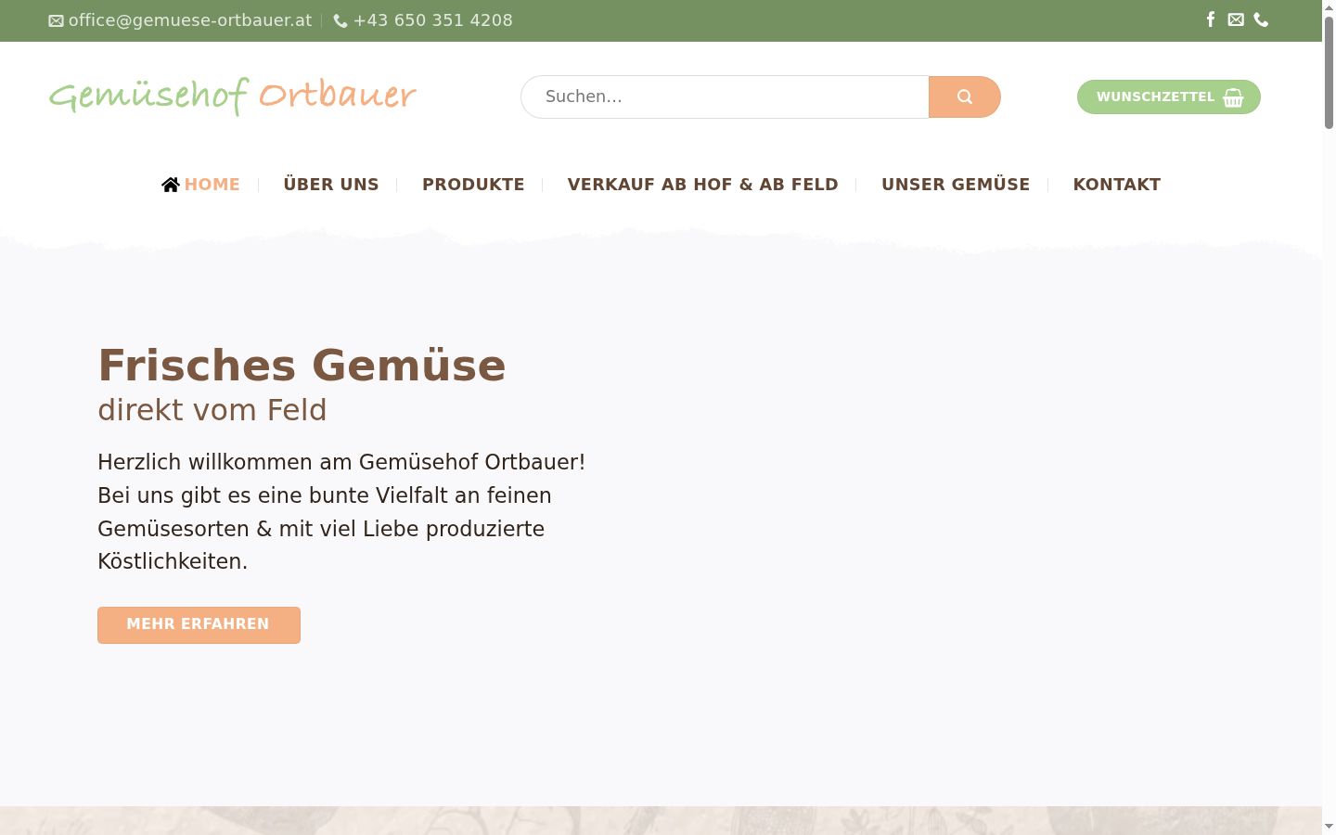1336x835 pixels.
Task: Open the HOME menu item
Action: click(212, 185)
